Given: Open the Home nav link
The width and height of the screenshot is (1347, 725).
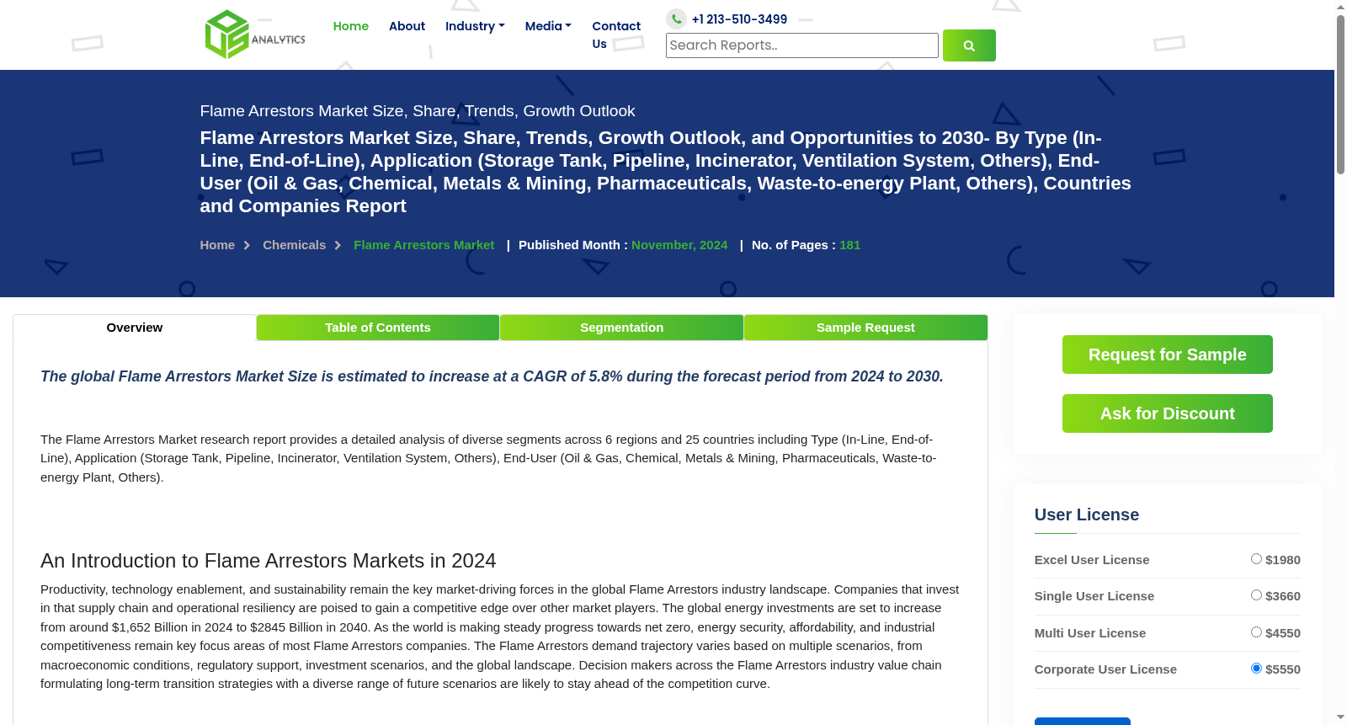Looking at the screenshot, I should (x=351, y=26).
